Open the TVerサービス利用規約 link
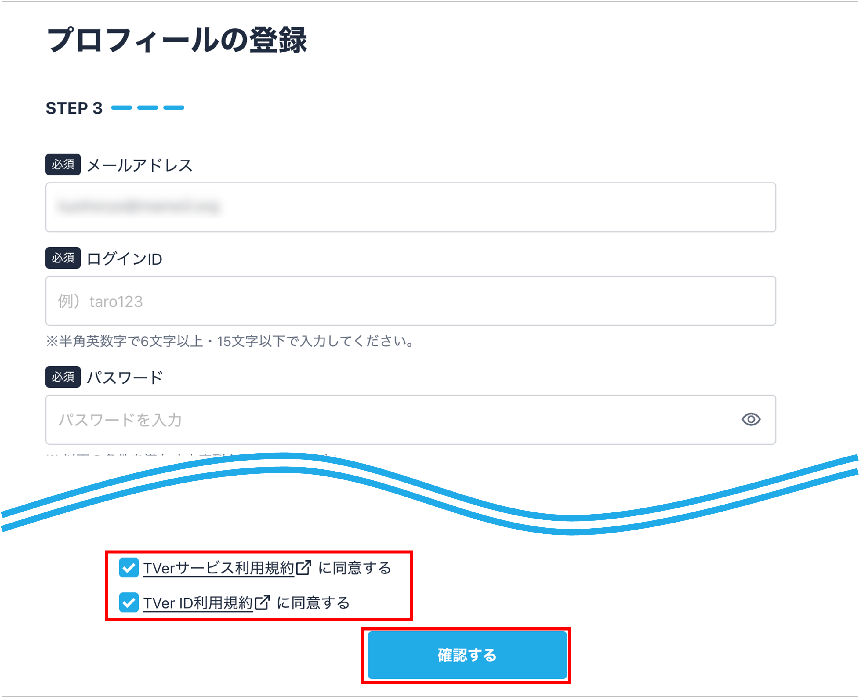This screenshot has width=859, height=698. (219, 568)
